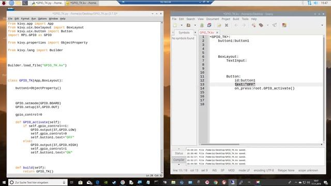Click the Open file icon in Geany

188,25
